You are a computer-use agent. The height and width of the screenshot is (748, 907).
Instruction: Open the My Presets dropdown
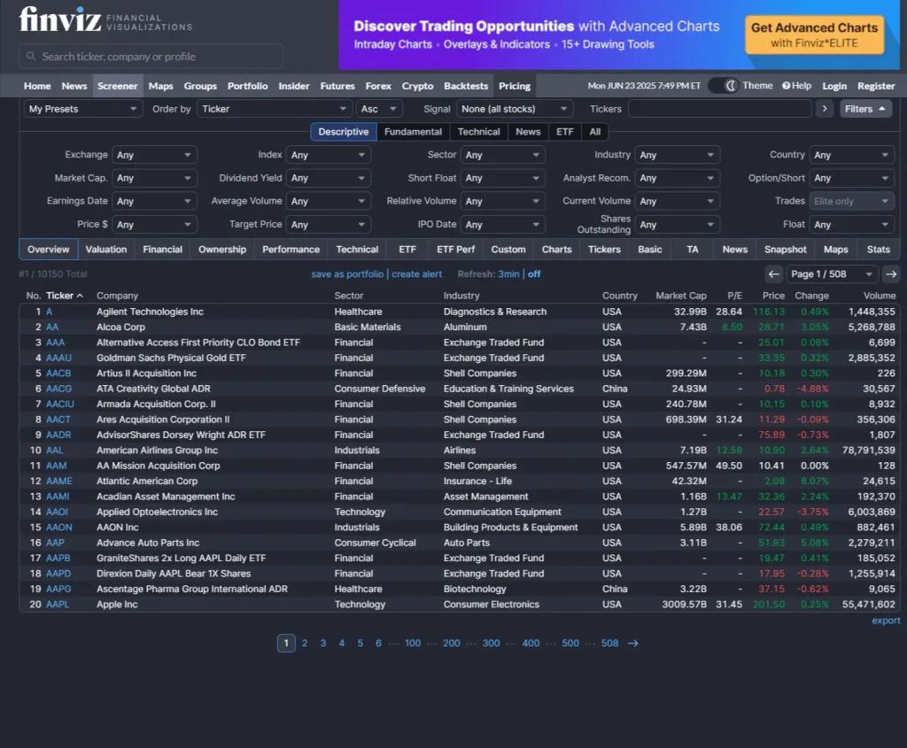82,109
